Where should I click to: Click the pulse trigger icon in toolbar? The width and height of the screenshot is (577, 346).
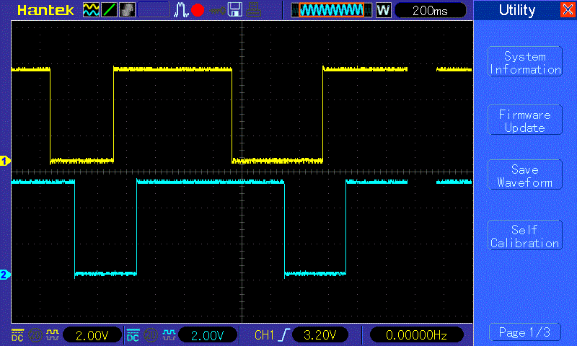(181, 10)
